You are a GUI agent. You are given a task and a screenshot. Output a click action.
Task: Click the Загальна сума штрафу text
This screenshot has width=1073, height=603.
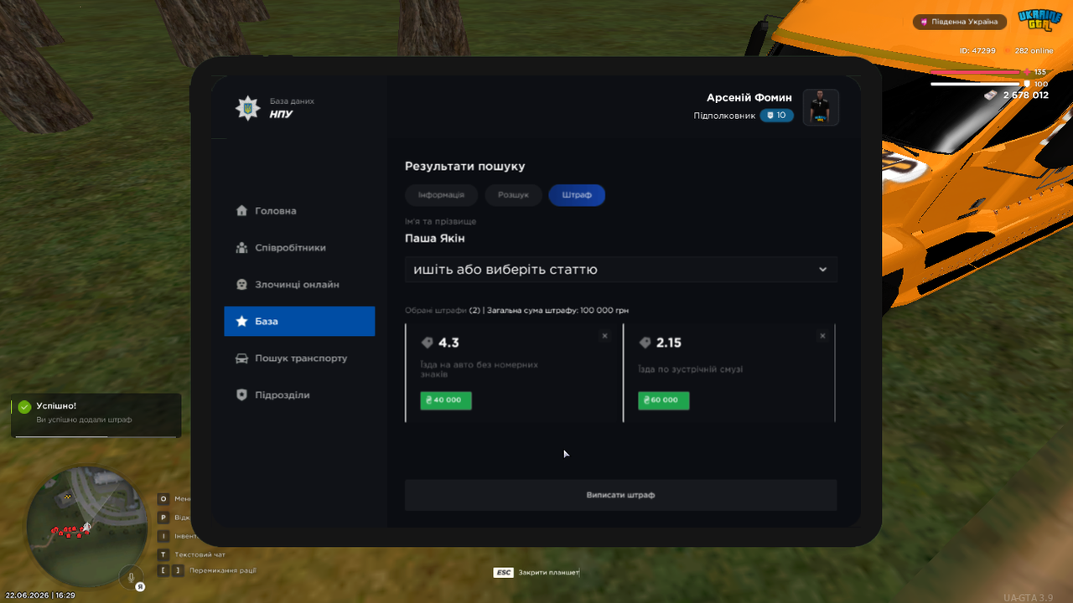pyautogui.click(x=558, y=311)
